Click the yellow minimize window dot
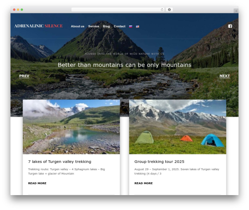 [18, 9]
